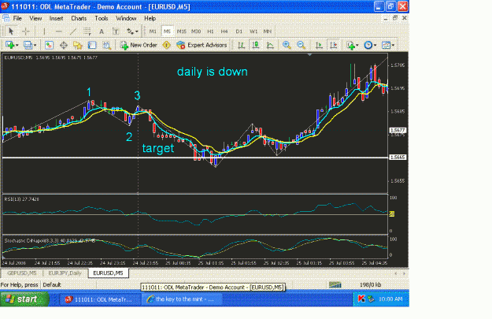Switch timeframe to D1

click(x=239, y=32)
